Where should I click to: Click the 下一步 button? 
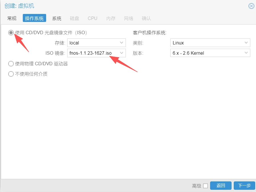click(244, 186)
